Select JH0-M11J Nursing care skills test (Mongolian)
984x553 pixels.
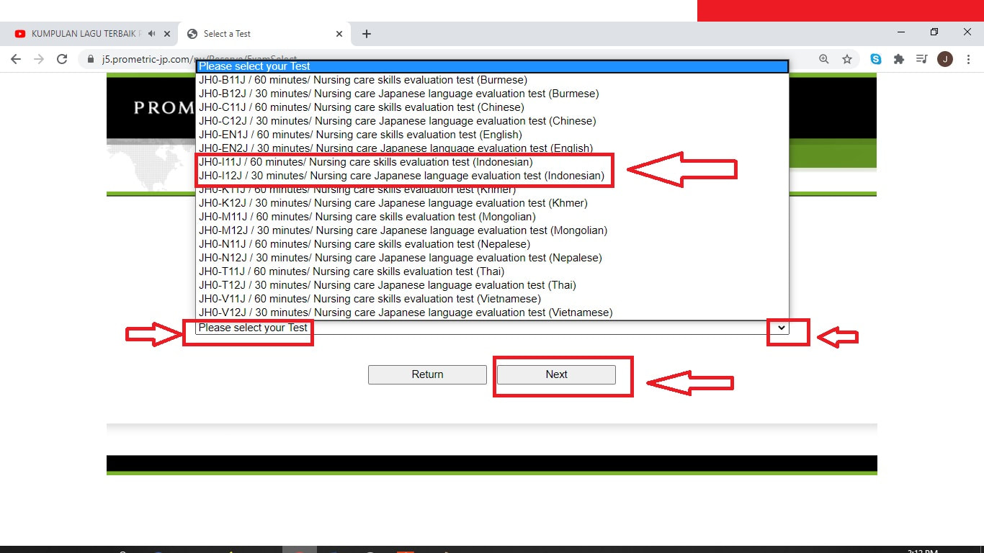493,217
